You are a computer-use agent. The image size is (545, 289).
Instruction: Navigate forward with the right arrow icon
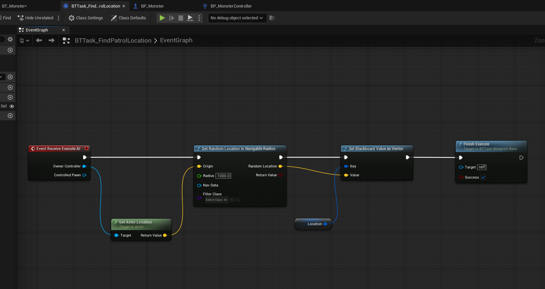point(52,41)
